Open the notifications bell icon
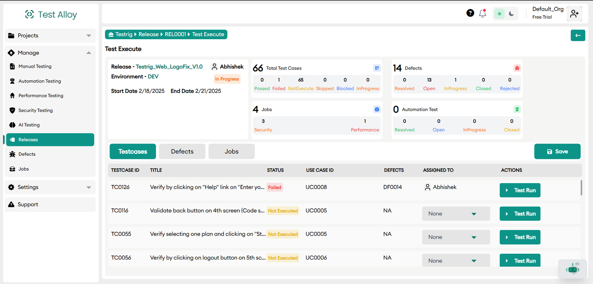 pos(483,13)
